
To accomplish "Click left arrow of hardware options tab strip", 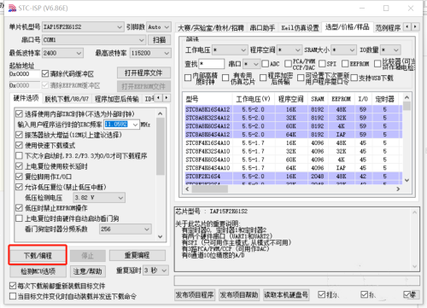I will (x=159, y=98).
